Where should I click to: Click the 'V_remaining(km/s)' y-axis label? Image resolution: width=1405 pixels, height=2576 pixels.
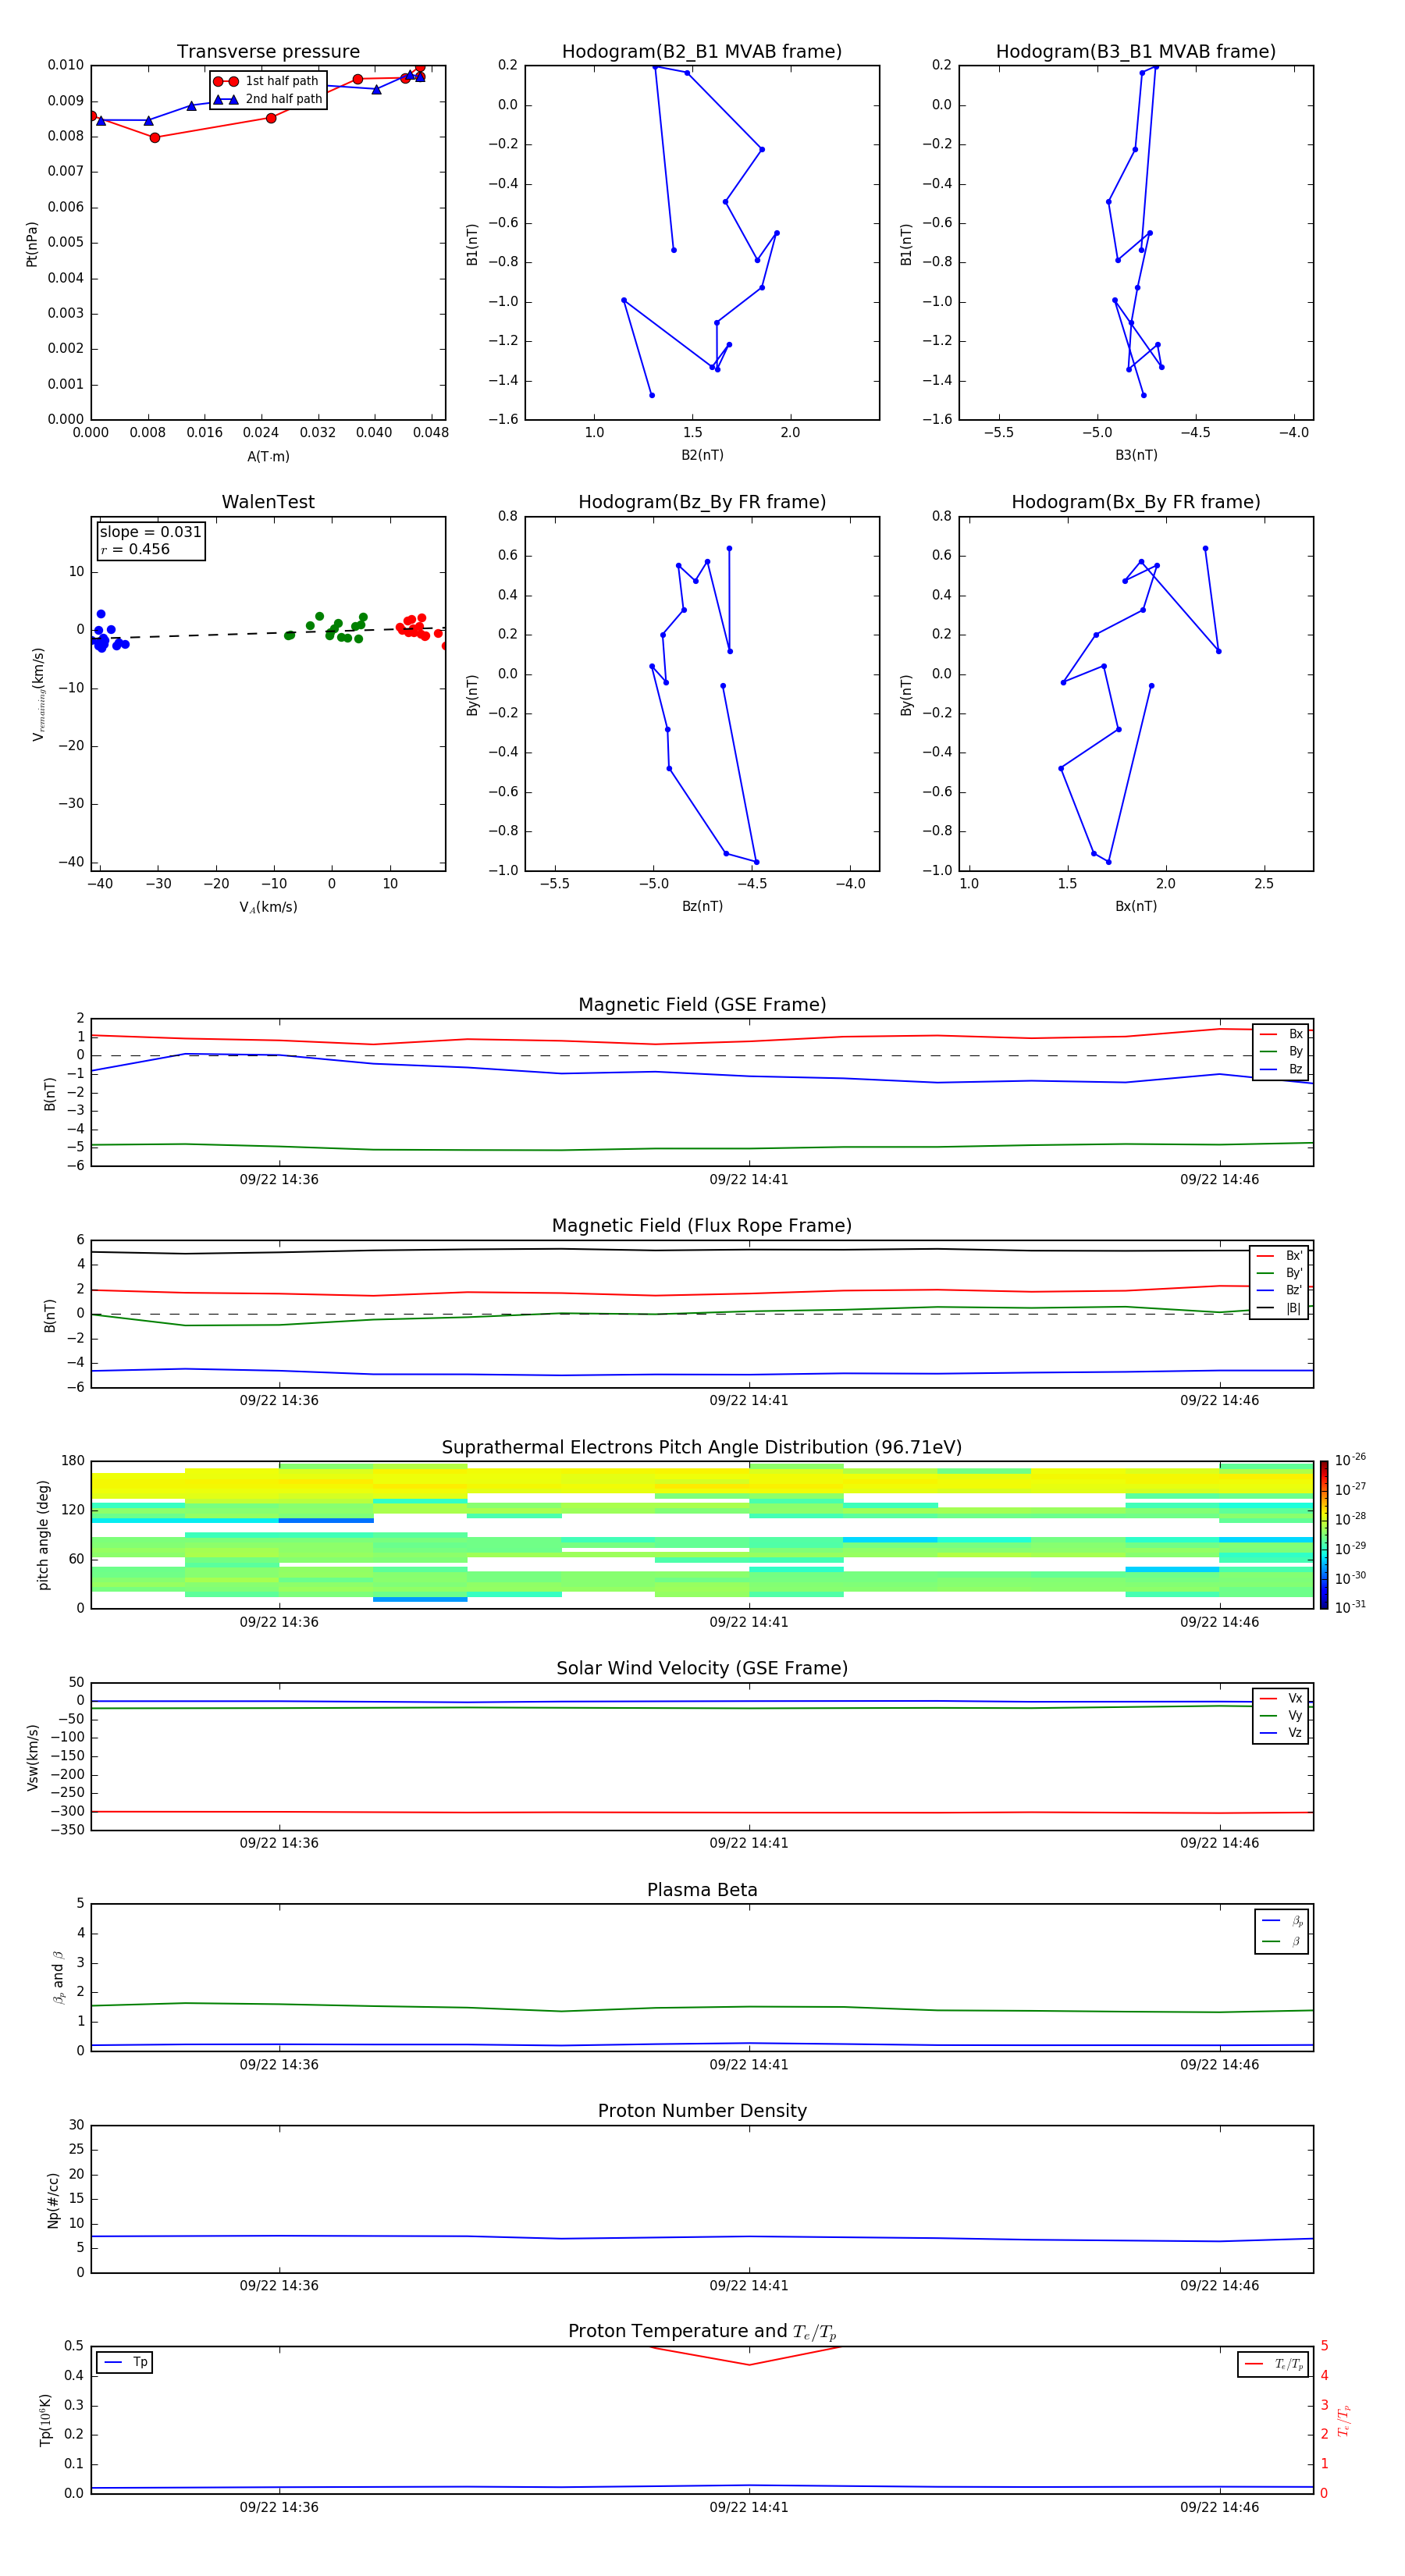pos(39,694)
